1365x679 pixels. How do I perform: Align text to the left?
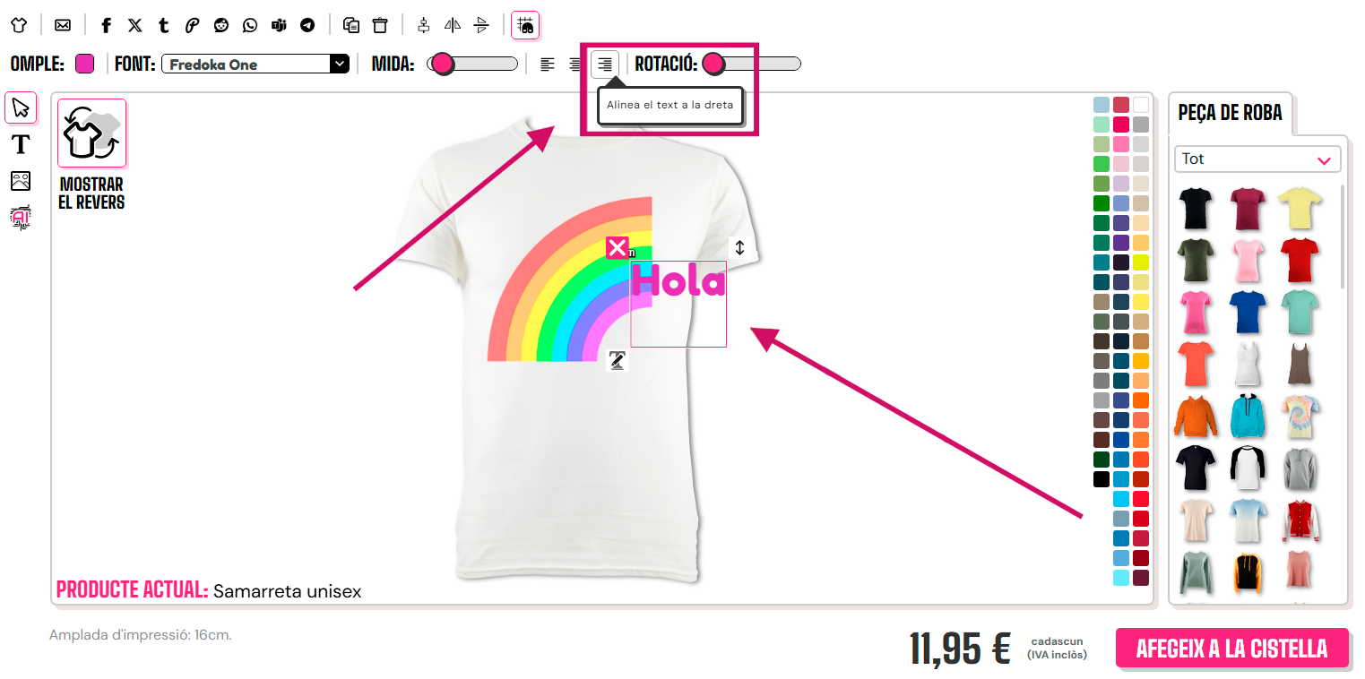click(x=548, y=64)
